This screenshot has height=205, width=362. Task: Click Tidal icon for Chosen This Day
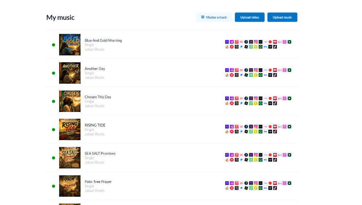pos(270,103)
